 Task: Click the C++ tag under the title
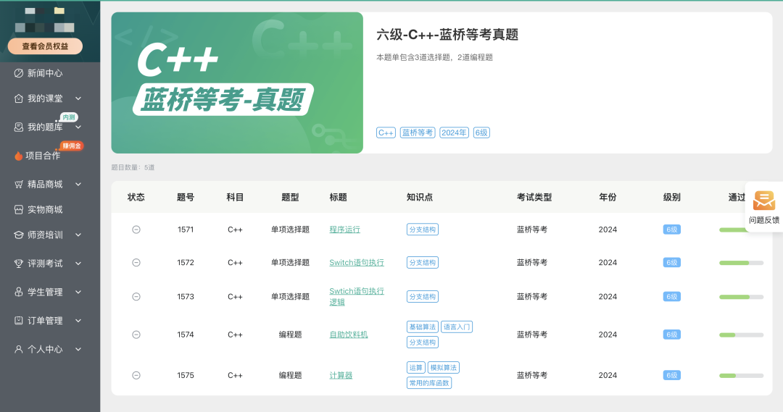tap(386, 133)
